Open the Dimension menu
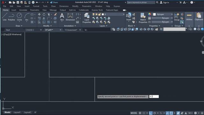 coord(64,6)
